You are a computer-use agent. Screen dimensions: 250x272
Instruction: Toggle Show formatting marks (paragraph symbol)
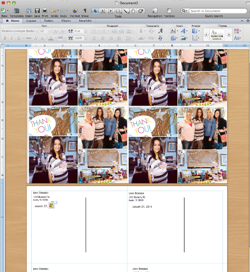coord(85,10)
